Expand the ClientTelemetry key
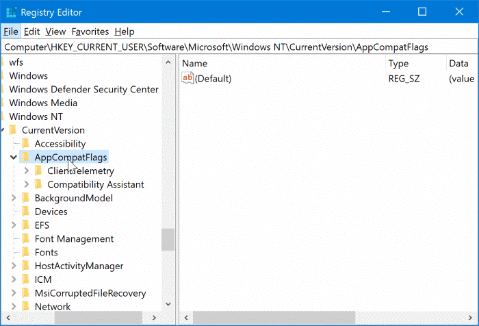 pyautogui.click(x=27, y=171)
